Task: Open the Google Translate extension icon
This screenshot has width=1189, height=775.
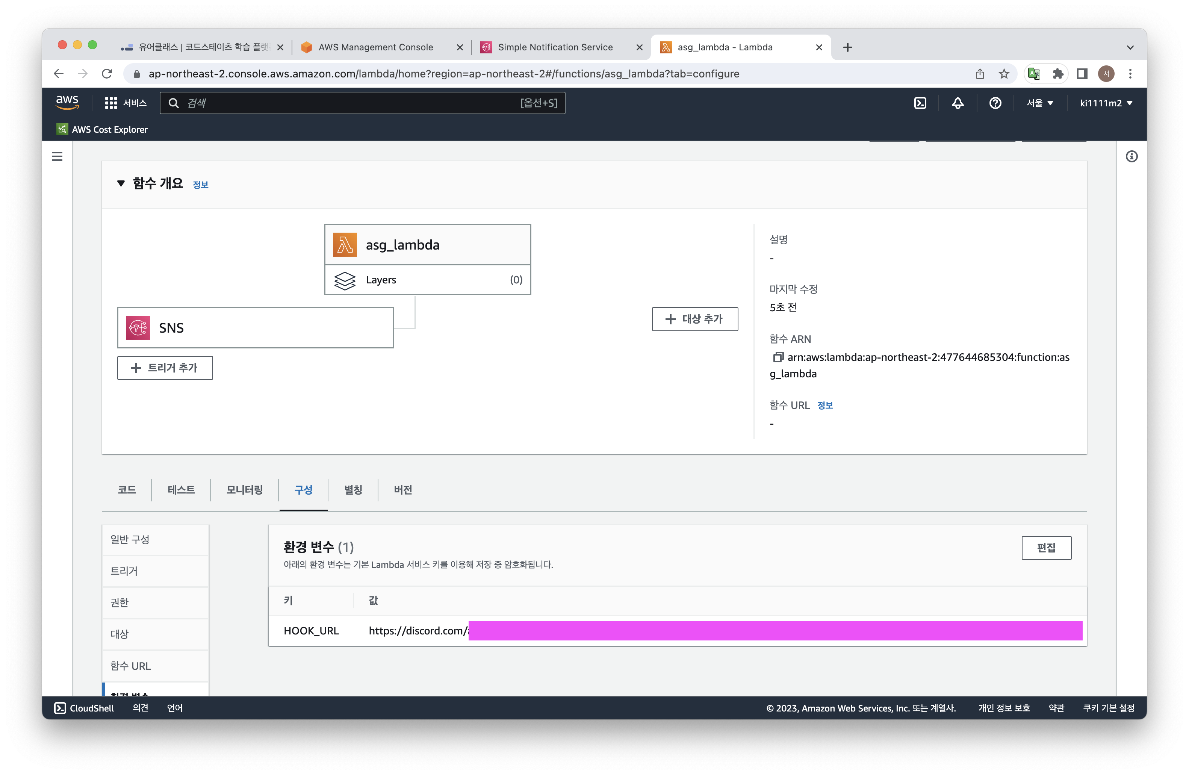Action: coord(1034,74)
